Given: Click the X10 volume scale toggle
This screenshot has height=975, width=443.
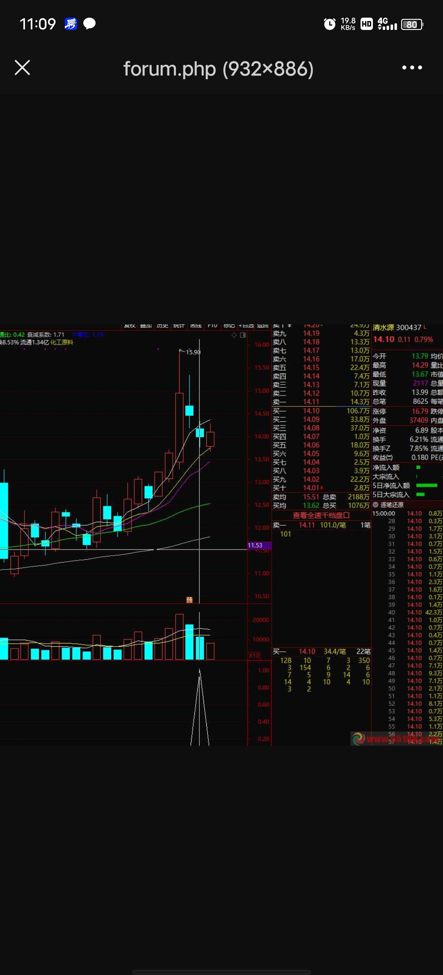Looking at the screenshot, I should pos(254,656).
